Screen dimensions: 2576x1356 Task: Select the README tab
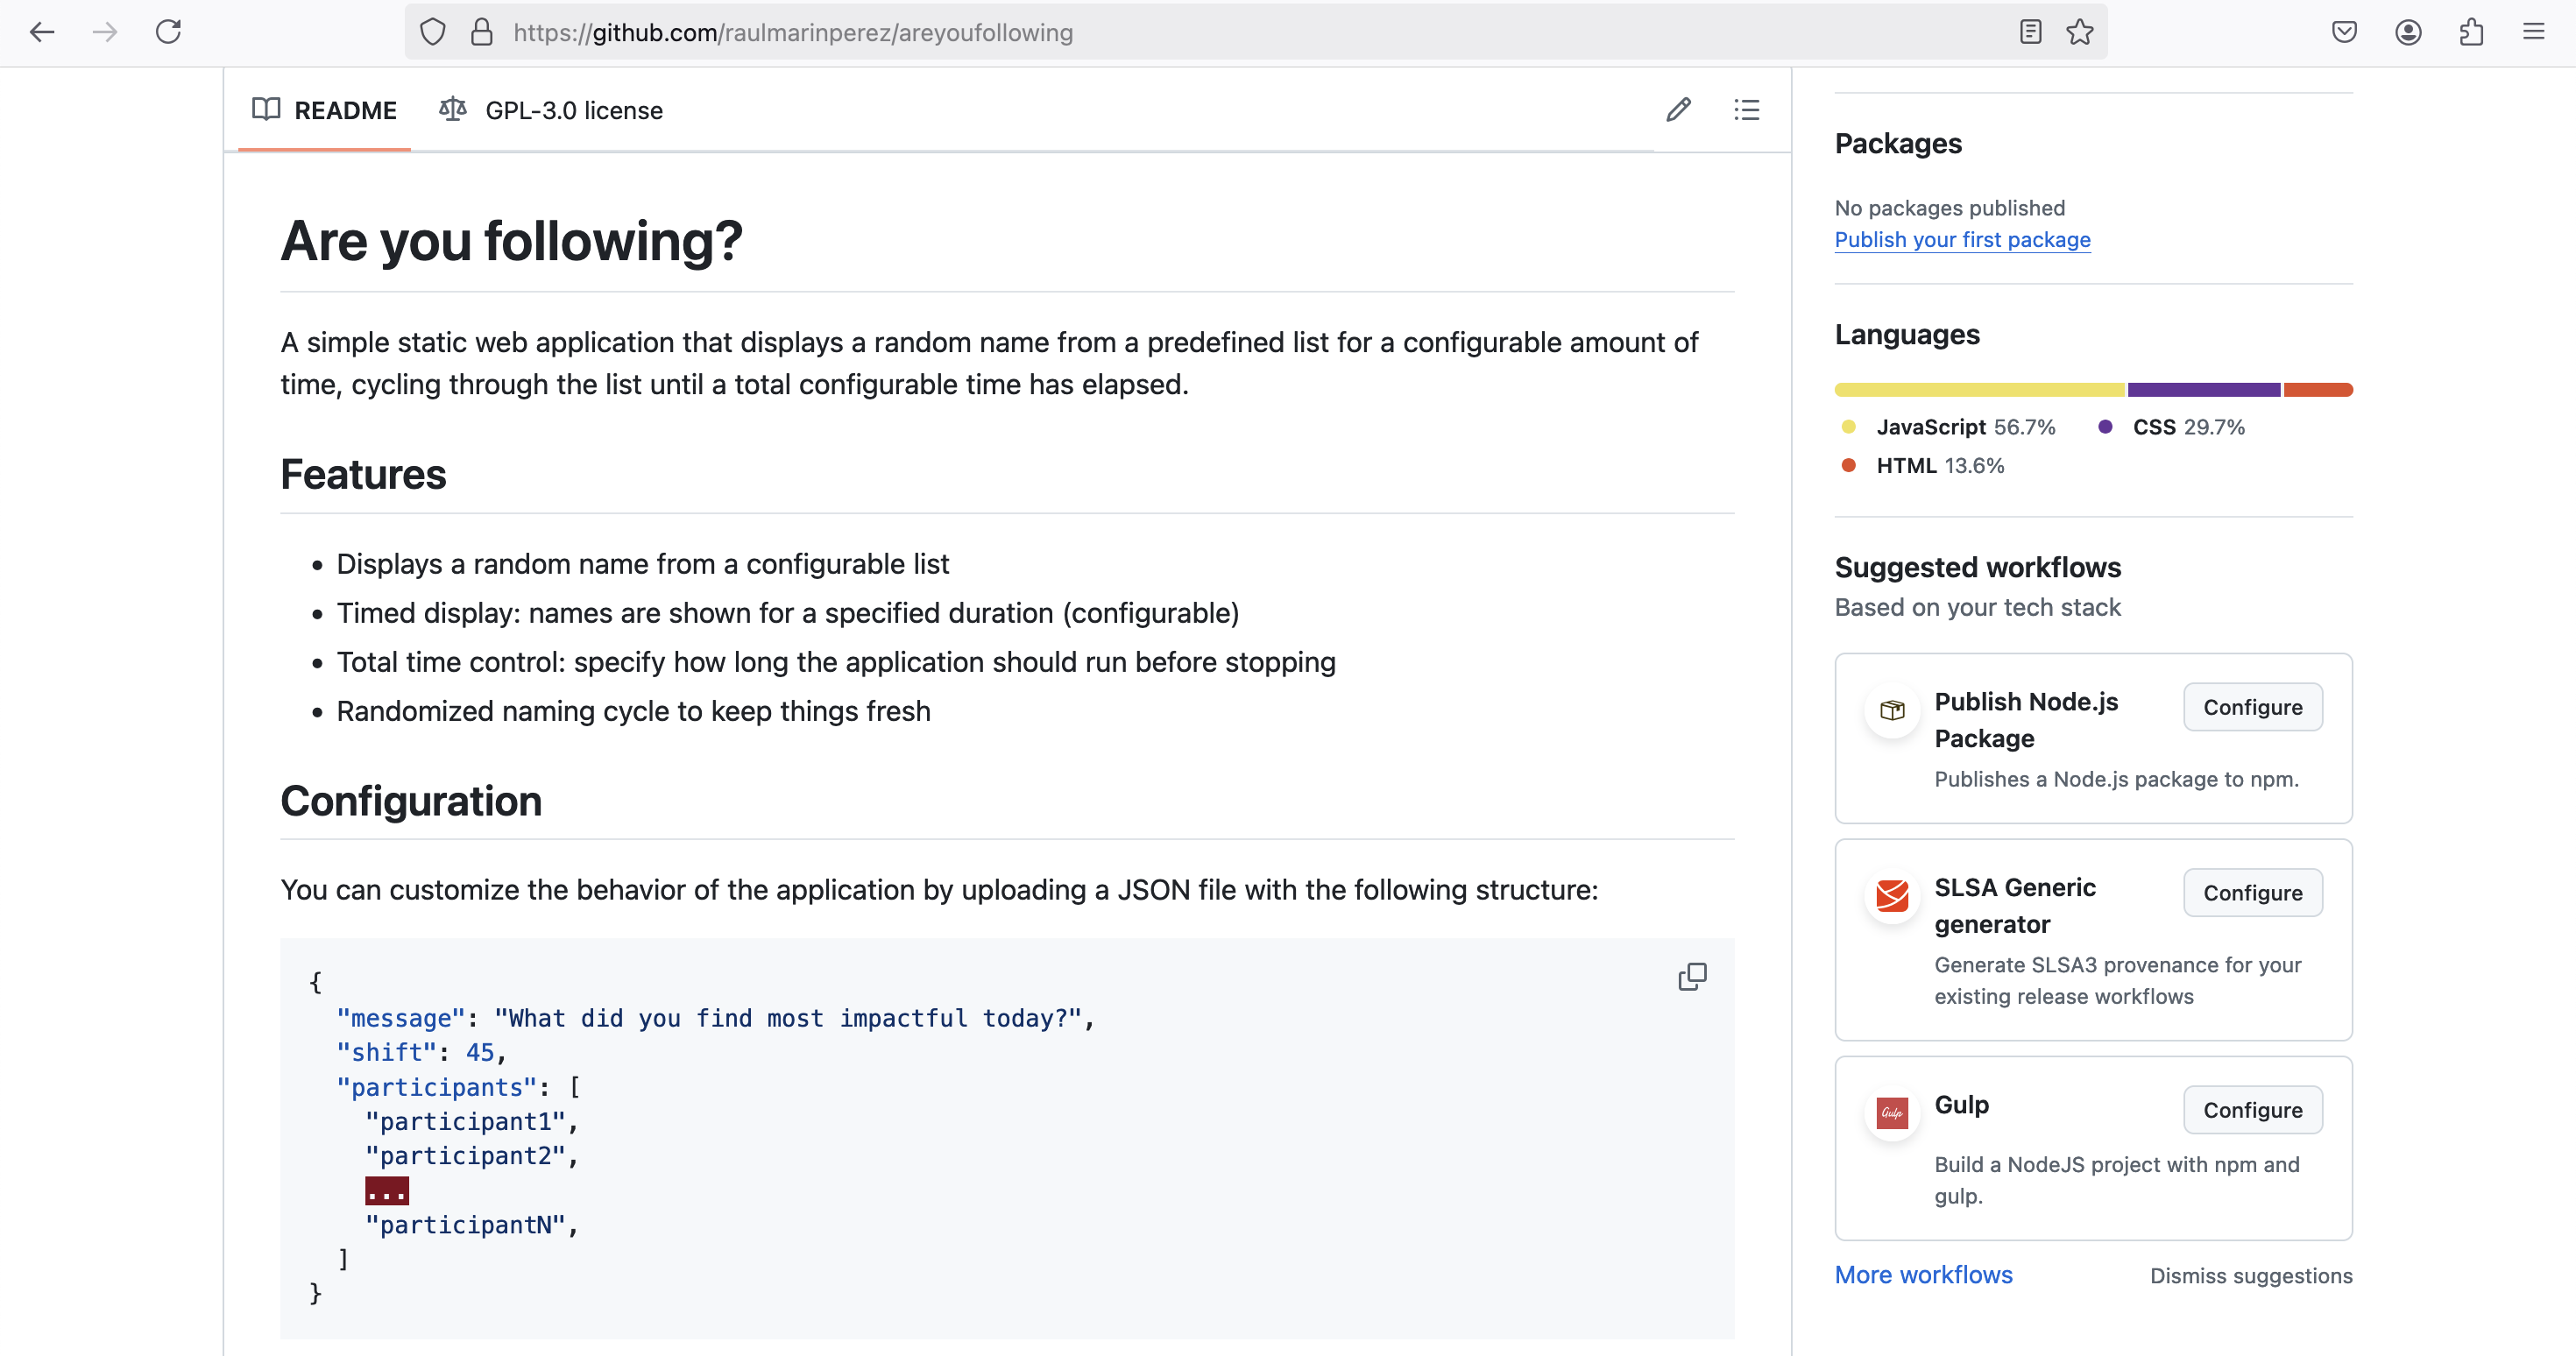click(324, 110)
